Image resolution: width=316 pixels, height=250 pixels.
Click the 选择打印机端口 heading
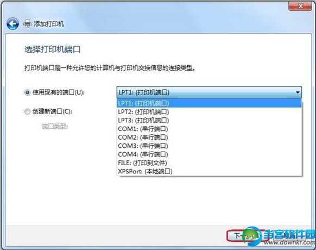coord(53,49)
